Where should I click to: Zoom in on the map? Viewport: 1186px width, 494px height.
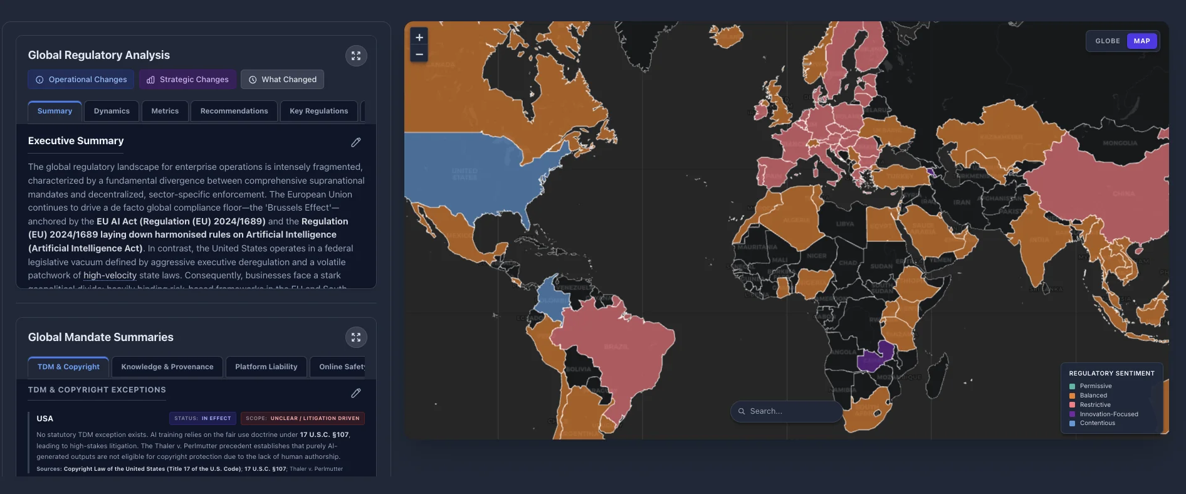click(419, 37)
